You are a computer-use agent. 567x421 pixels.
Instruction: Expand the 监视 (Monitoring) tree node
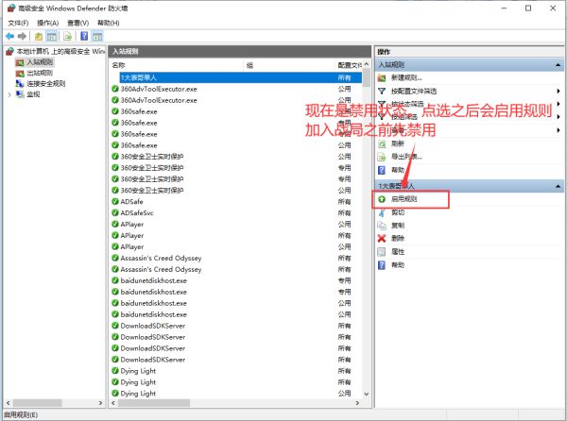click(9, 94)
